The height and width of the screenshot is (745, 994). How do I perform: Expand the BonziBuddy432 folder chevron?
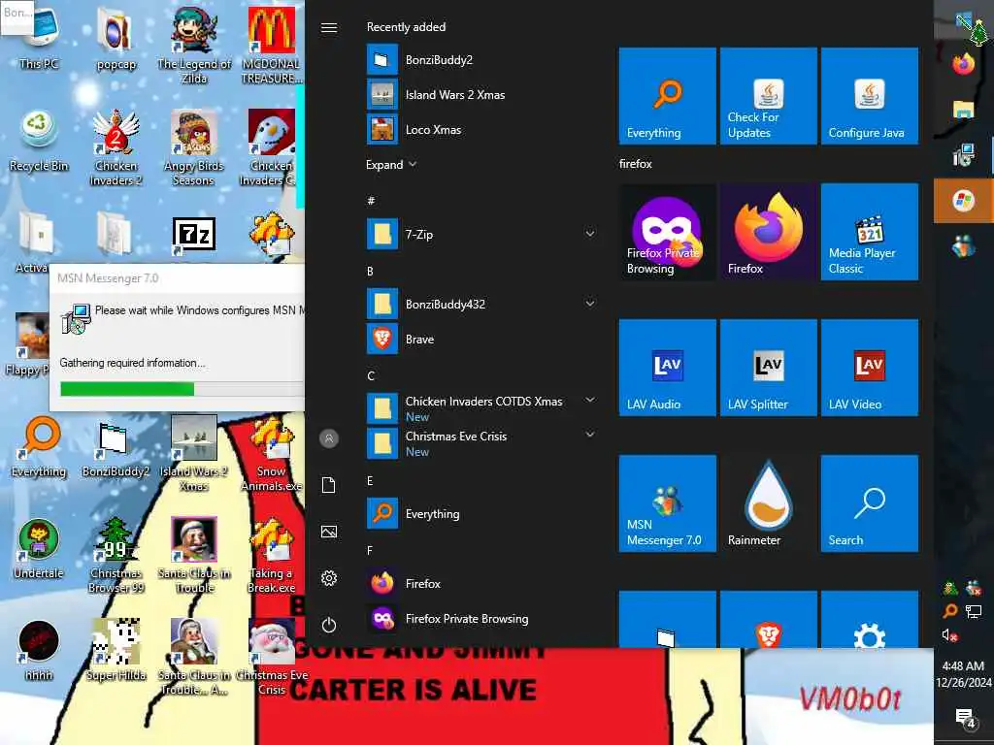(x=589, y=304)
